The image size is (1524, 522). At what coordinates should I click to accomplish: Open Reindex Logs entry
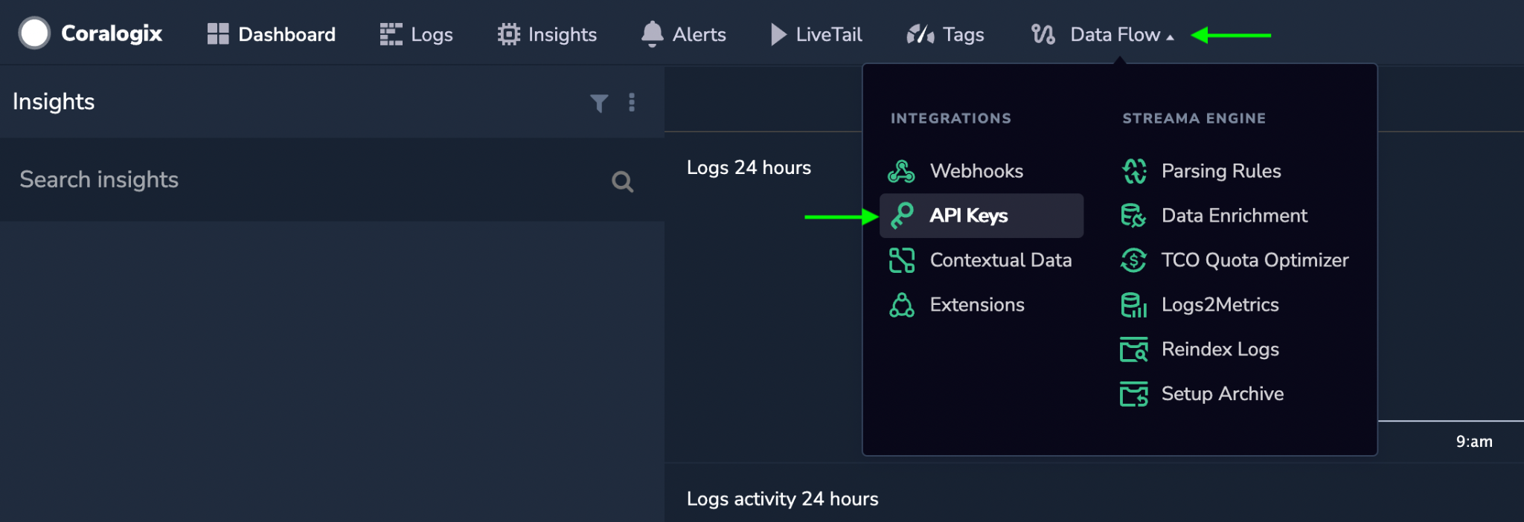pos(1220,349)
